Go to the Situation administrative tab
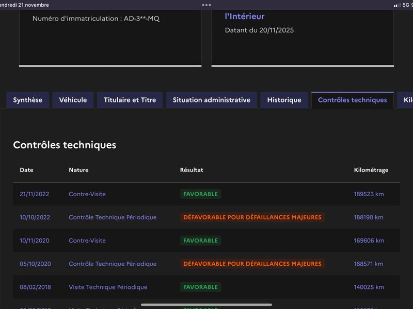The height and width of the screenshot is (309, 413). (211, 100)
